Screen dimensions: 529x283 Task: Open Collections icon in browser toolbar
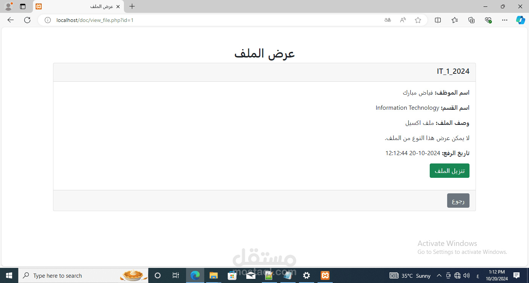[x=471, y=20]
